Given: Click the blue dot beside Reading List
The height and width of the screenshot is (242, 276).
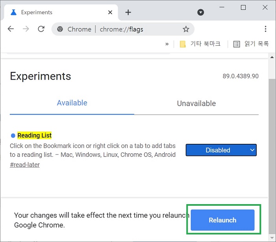Looking at the screenshot, I should click(13, 136).
